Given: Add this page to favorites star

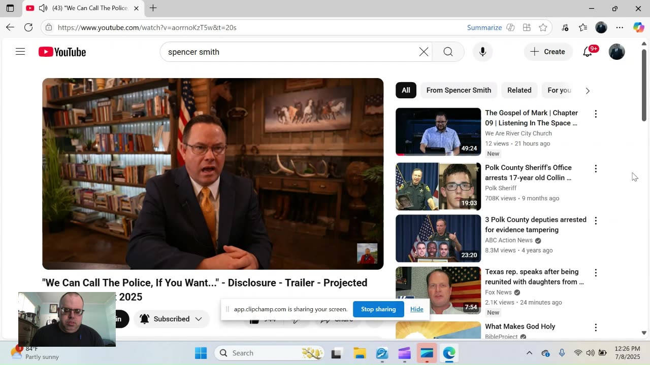Looking at the screenshot, I should pyautogui.click(x=543, y=27).
